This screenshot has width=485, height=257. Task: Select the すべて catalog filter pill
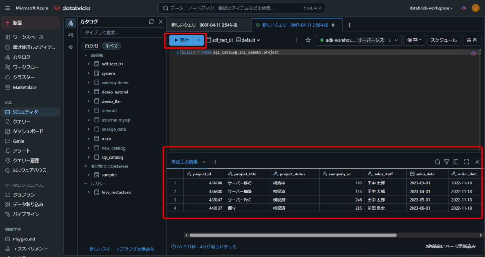[x=112, y=46]
